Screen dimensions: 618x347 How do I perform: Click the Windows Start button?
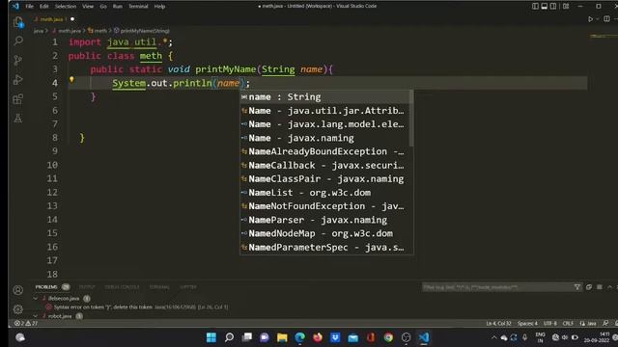tap(211, 337)
